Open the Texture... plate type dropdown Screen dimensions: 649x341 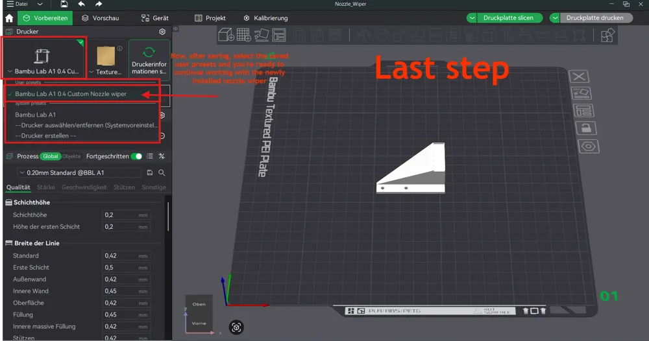(x=106, y=58)
